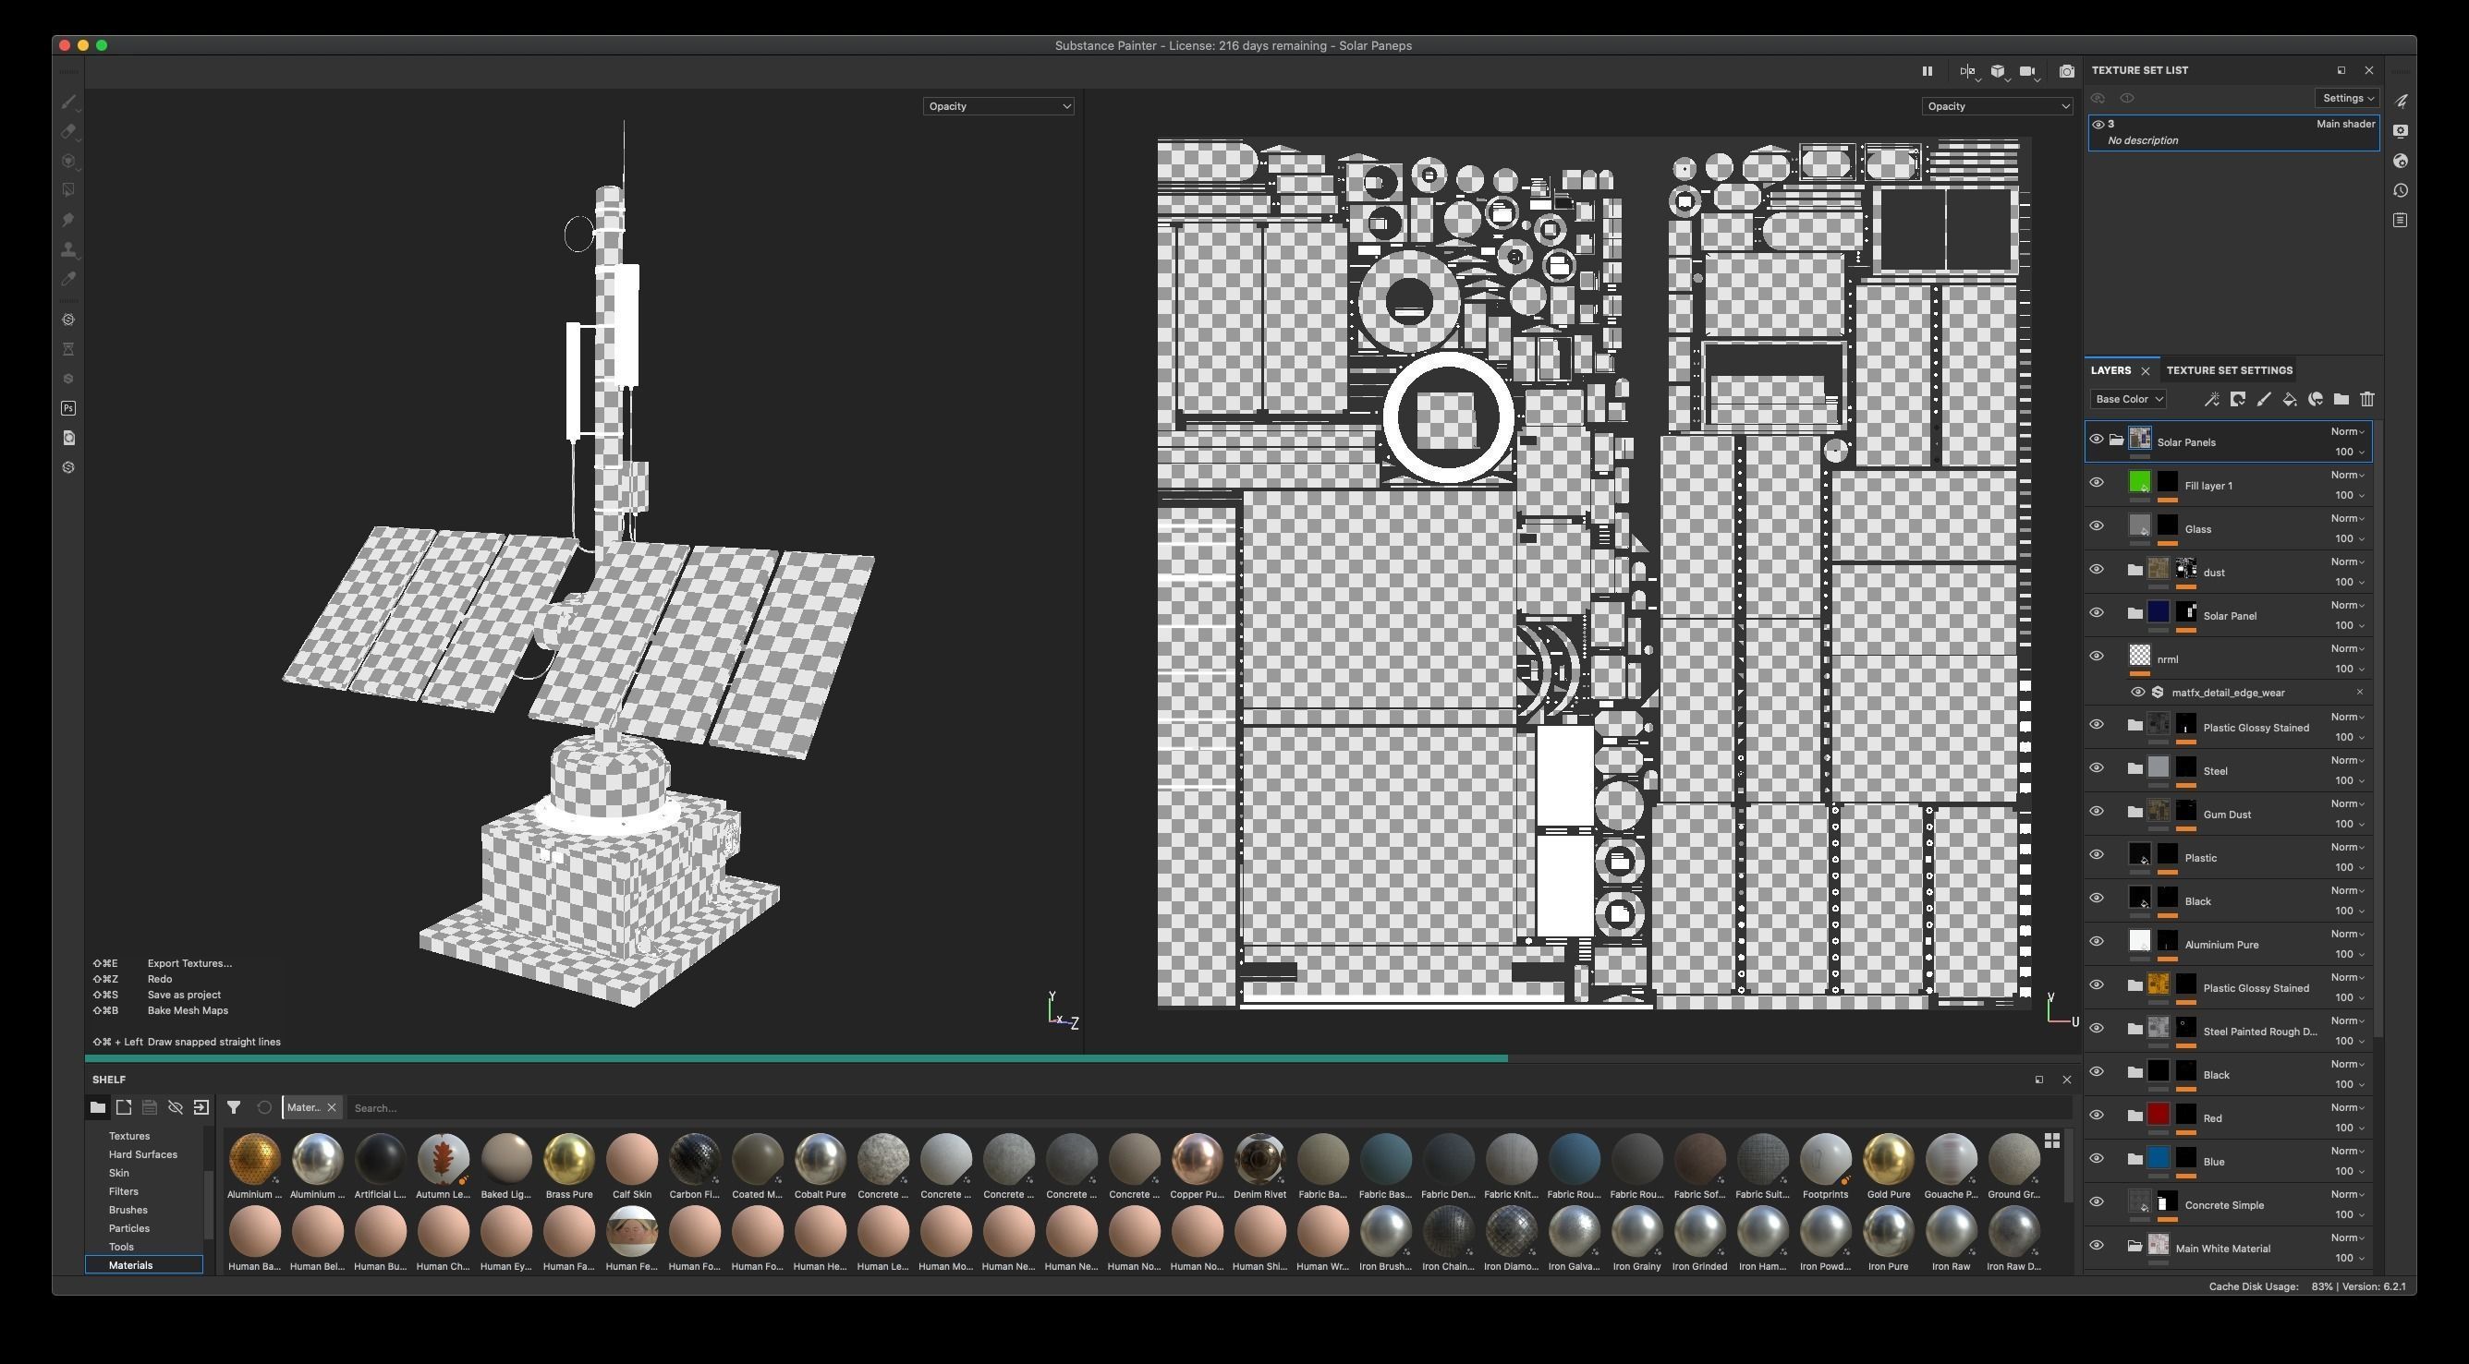Open the add effect magic wand menu
This screenshot has width=2469, height=1364.
[2211, 400]
